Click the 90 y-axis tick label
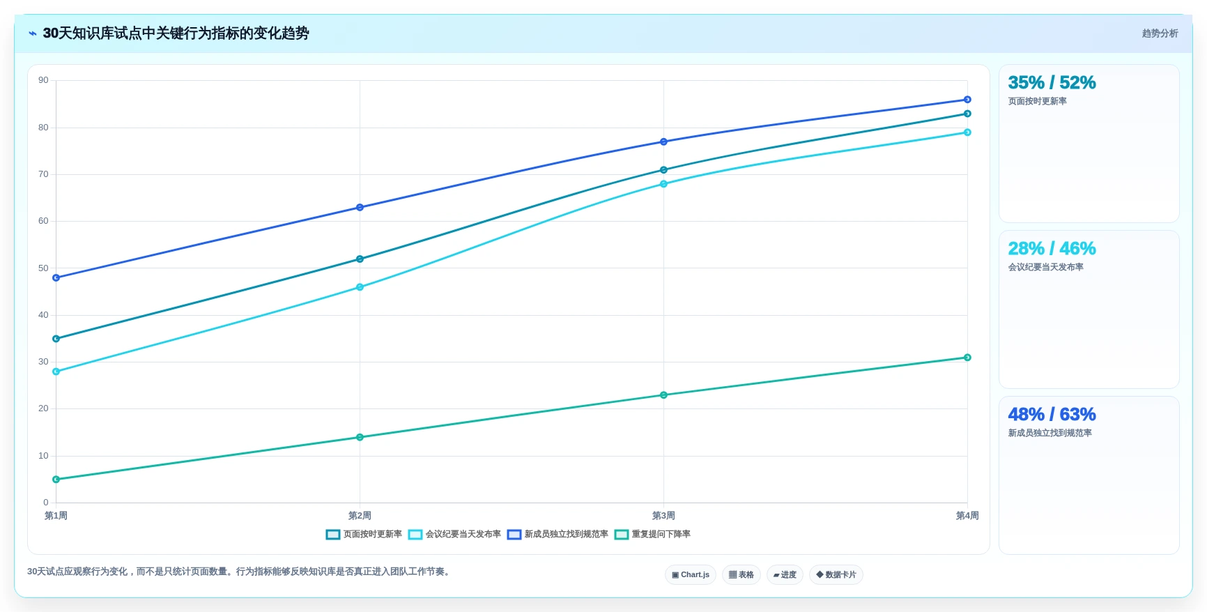 44,80
